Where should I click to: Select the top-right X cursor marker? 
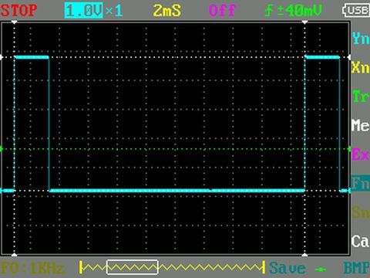point(304,22)
